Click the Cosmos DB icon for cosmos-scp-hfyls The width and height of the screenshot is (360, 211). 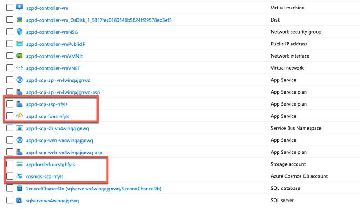pos(19,176)
